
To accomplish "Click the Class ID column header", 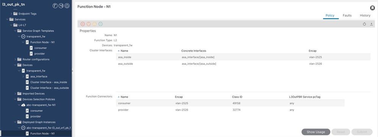I will [237, 97].
